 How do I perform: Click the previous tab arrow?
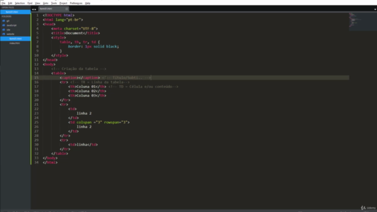pos(33,9)
